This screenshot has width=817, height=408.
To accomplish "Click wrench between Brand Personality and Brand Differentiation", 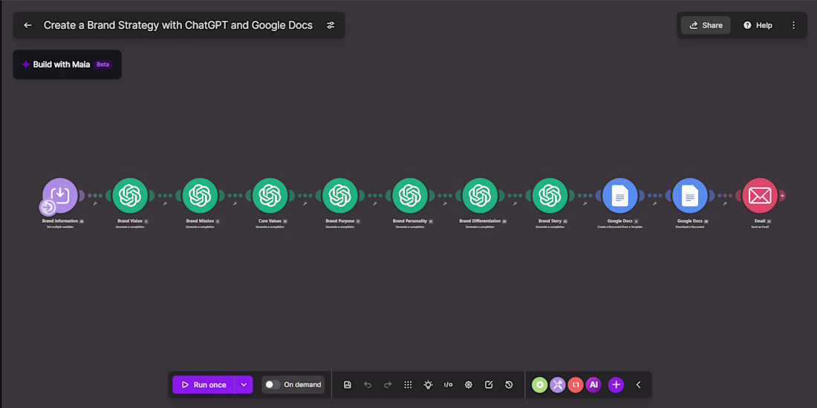I will pyautogui.click(x=445, y=203).
